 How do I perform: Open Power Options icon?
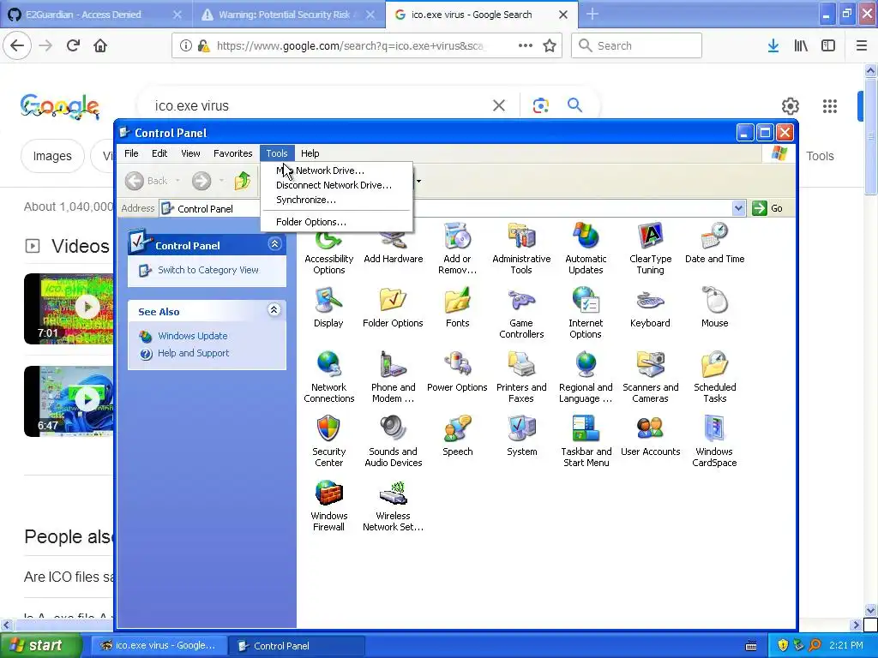coord(458,372)
